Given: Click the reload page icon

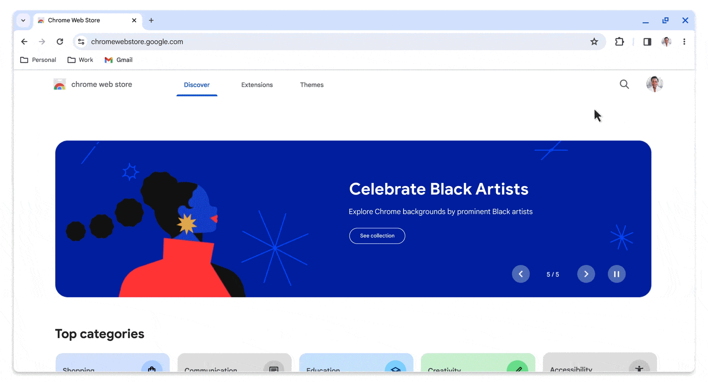Looking at the screenshot, I should tap(60, 41).
